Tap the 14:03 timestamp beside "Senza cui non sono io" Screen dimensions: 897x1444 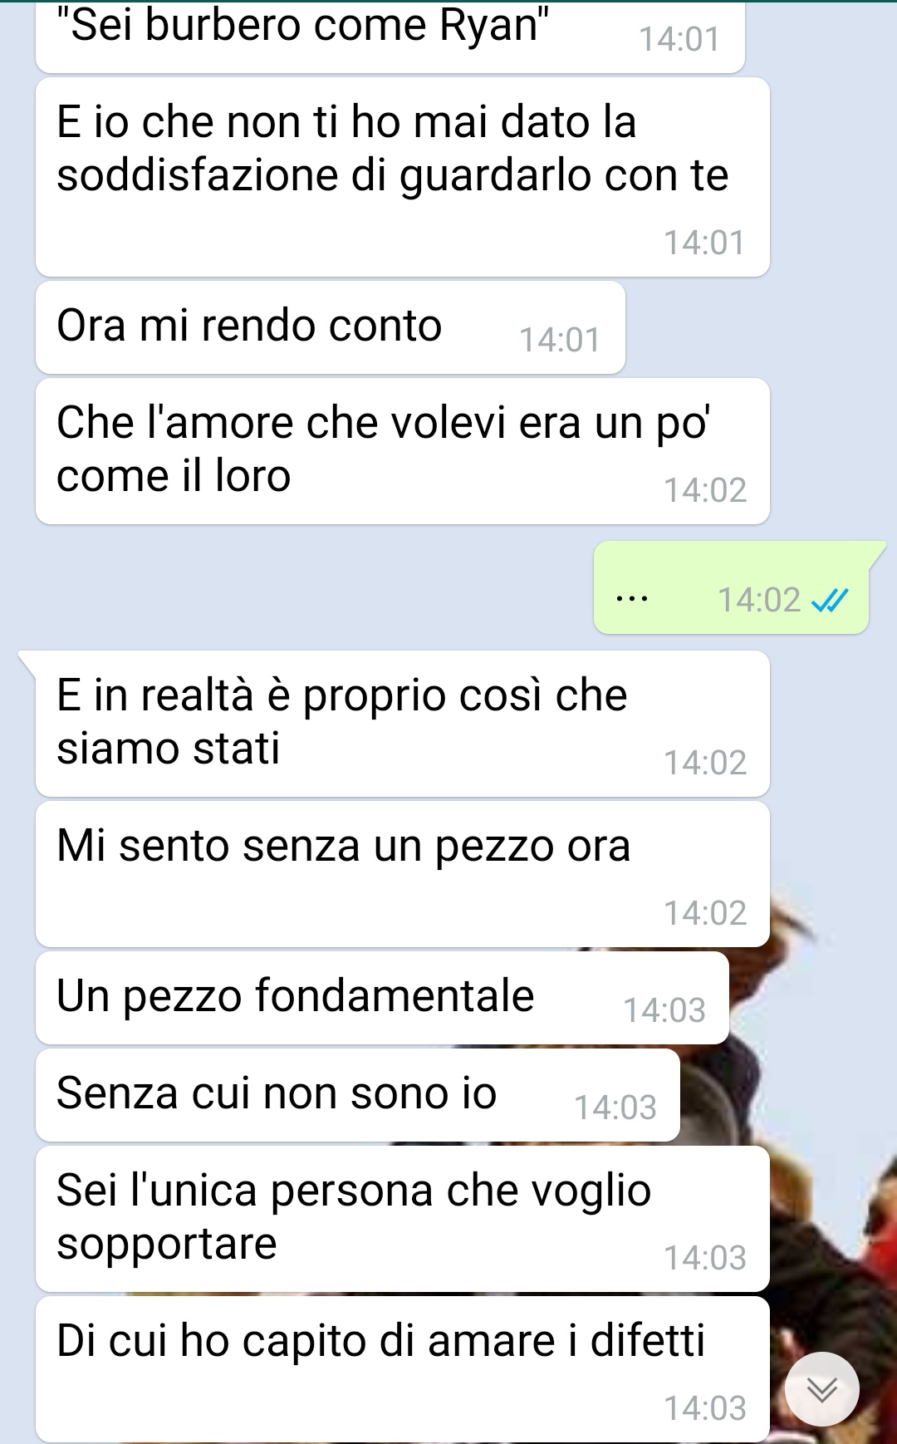[x=615, y=1108]
